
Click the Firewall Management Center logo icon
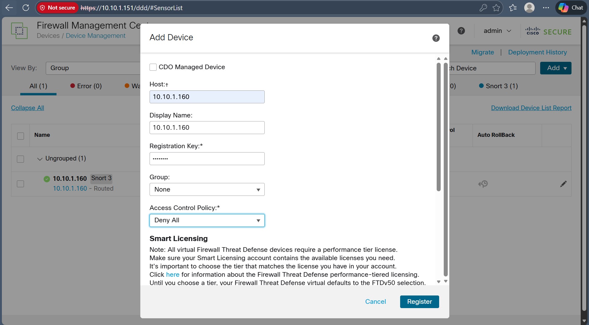[19, 31]
